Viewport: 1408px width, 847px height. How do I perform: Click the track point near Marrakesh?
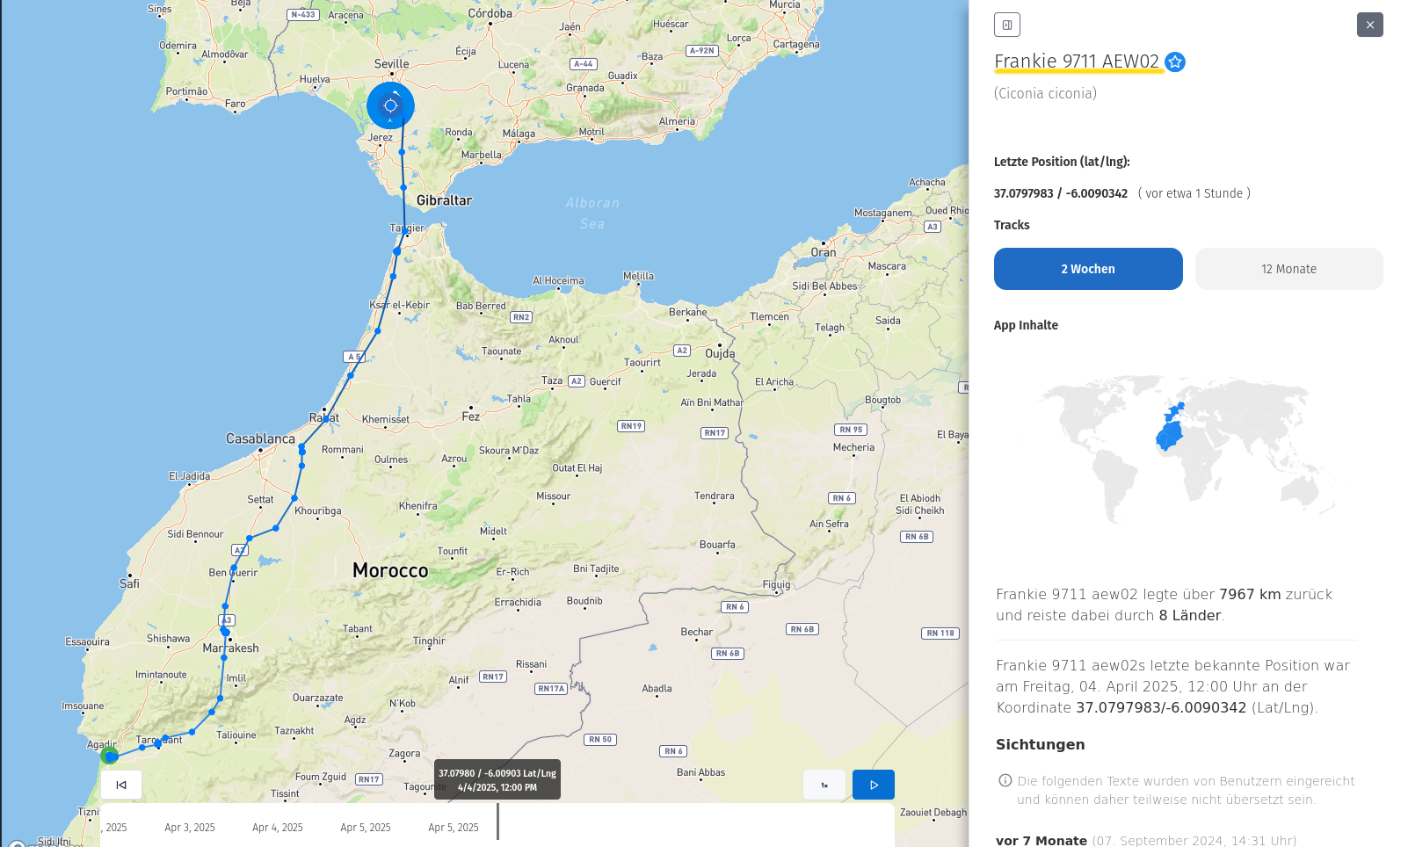coord(226,632)
